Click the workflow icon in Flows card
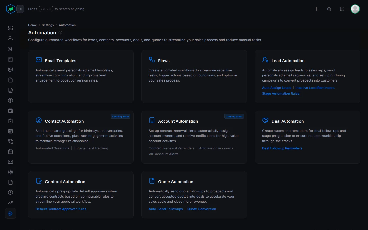 pos(152,60)
